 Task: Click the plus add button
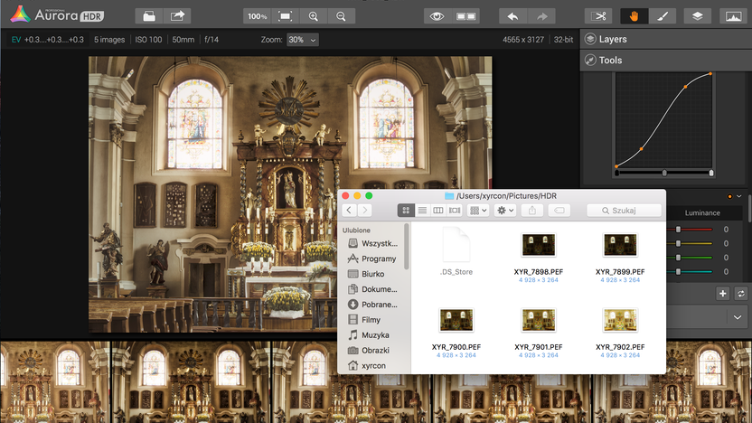(723, 294)
